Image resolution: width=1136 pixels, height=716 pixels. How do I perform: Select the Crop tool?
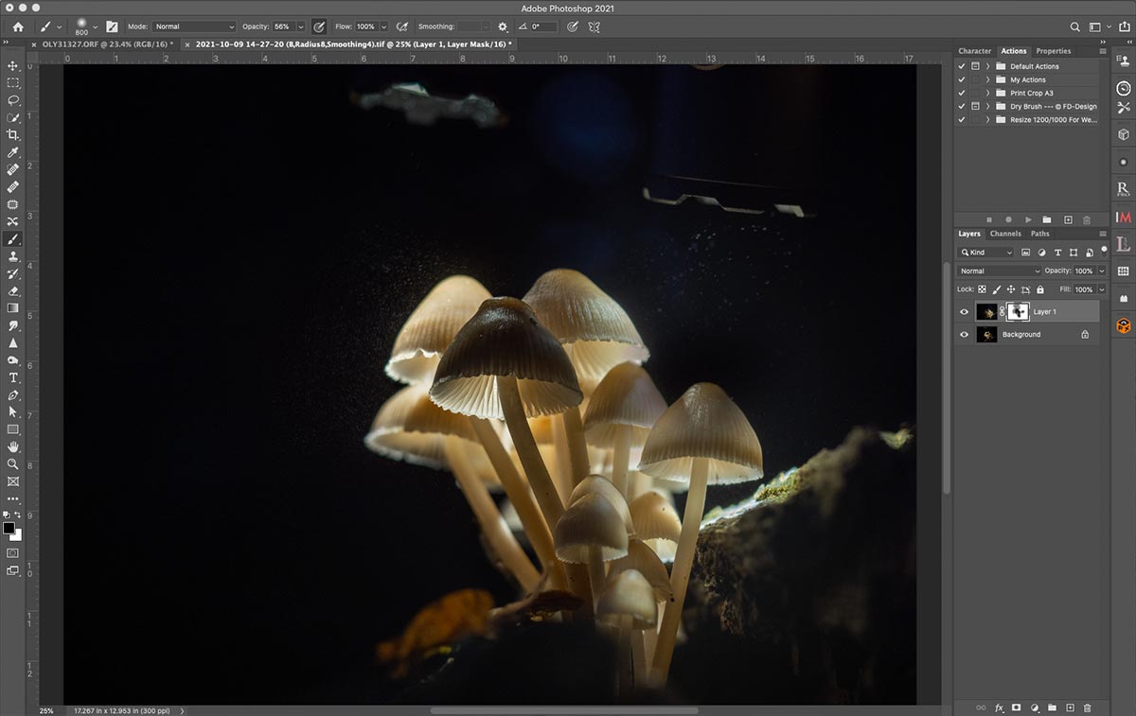[x=13, y=135]
